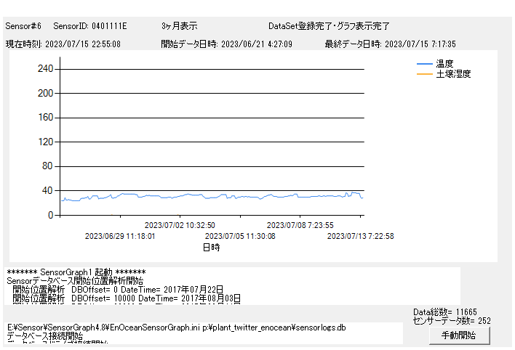Click the SensorID 0401111E text

pos(90,26)
